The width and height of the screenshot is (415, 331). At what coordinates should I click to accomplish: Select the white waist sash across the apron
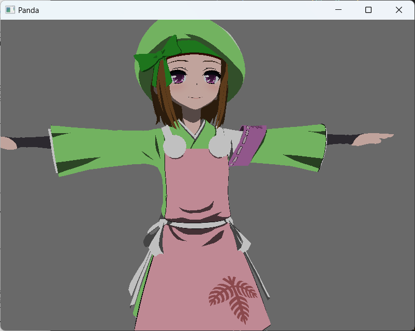click(197, 224)
